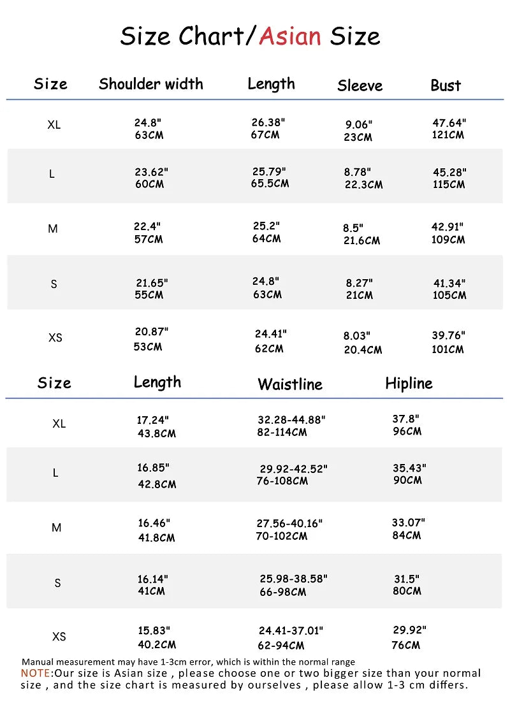
Task: Click the Hipline column header
Action: pyautogui.click(x=409, y=383)
